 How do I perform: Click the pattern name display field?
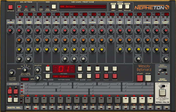click(63, 76)
